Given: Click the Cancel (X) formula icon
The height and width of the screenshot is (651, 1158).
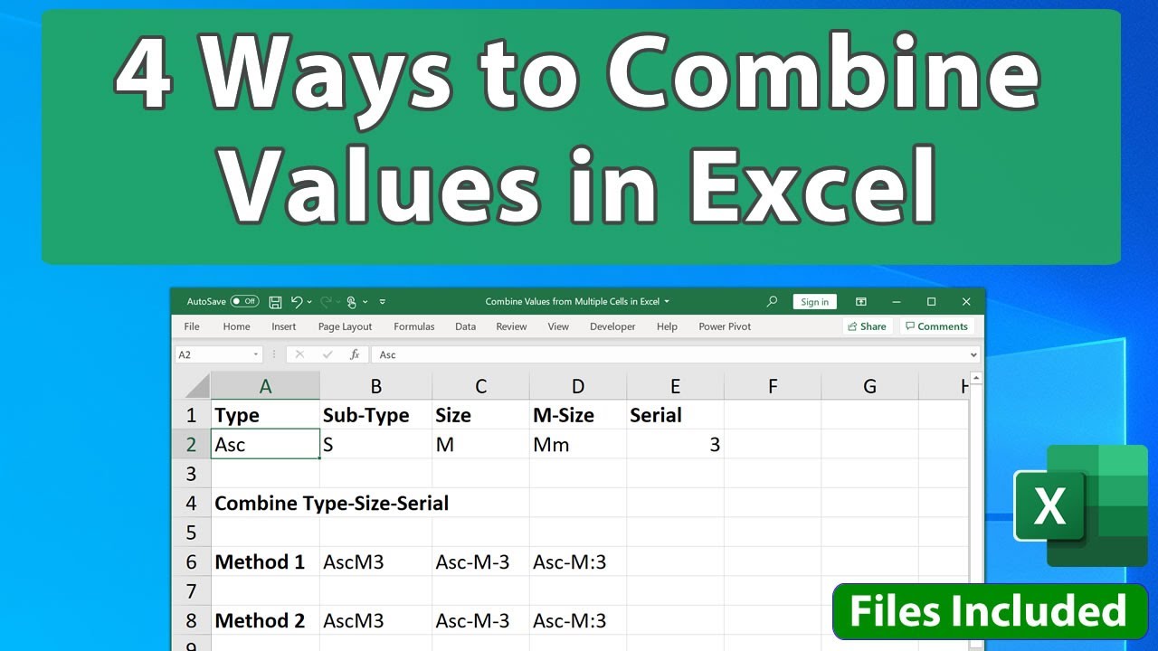Looking at the screenshot, I should 299,354.
